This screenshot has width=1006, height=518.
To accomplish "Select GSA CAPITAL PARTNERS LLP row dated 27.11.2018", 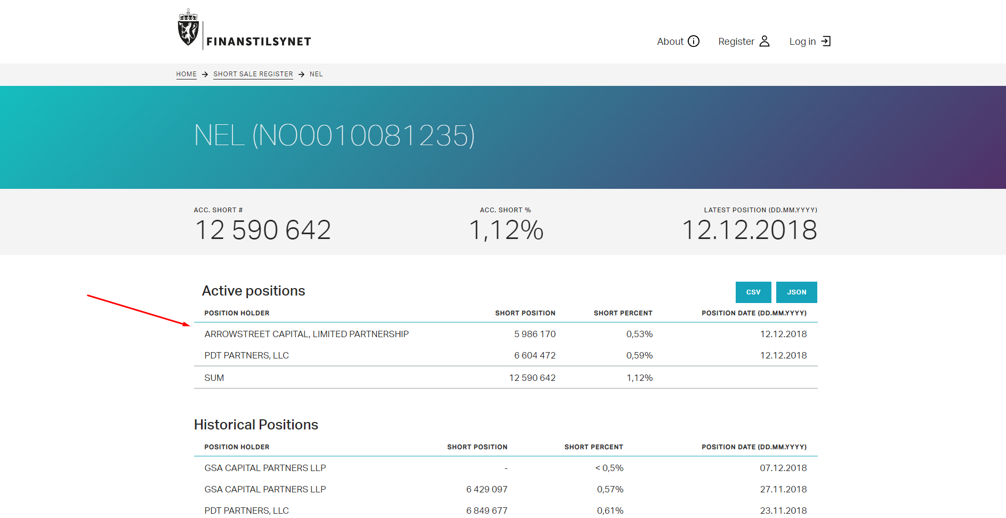I will click(506, 489).
